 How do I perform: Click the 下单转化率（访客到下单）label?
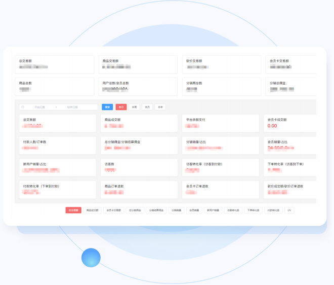pyautogui.click(x=285, y=164)
